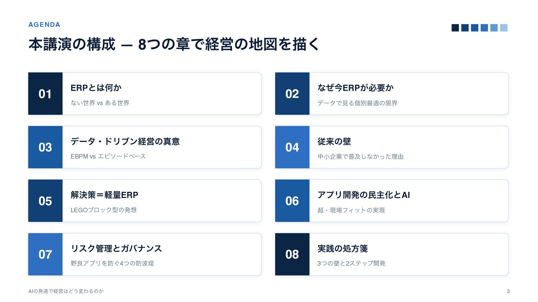This screenshot has height=302, width=538.
Task: Click the 01 chapter number block
Action: 45,94
